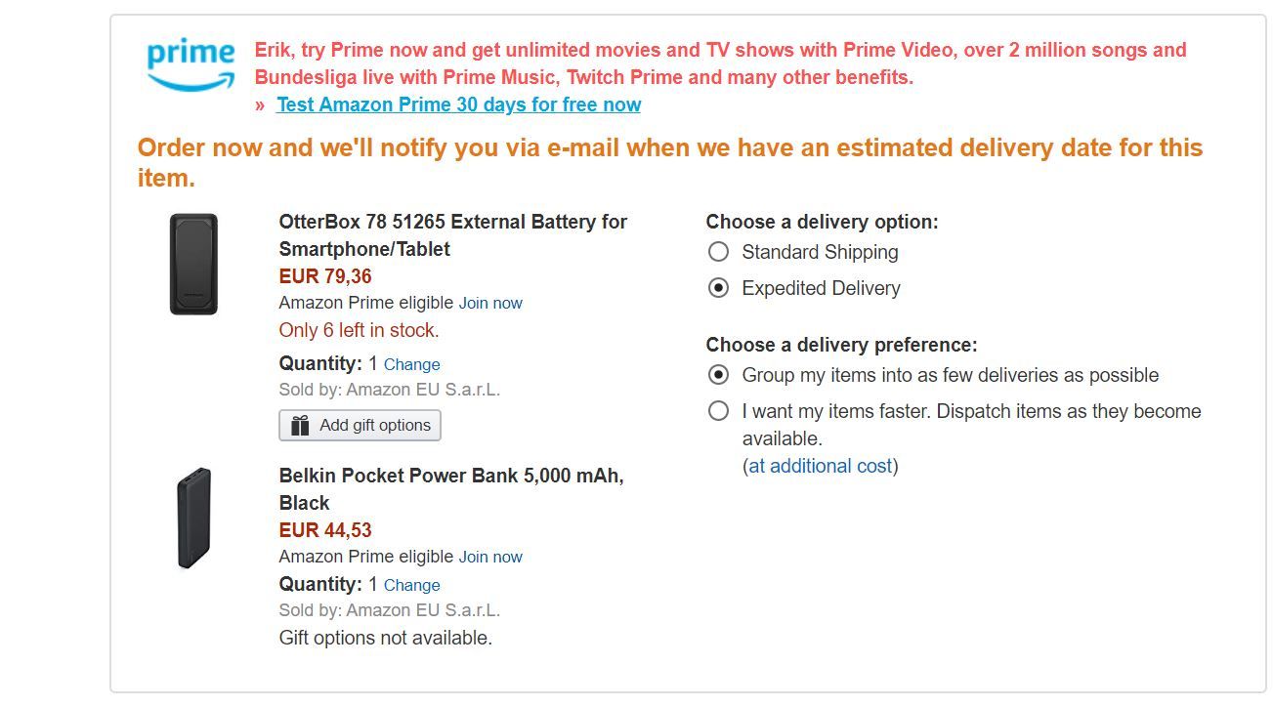Click the Amazon Prime logo
The width and height of the screenshot is (1273, 707).
pyautogui.click(x=191, y=64)
